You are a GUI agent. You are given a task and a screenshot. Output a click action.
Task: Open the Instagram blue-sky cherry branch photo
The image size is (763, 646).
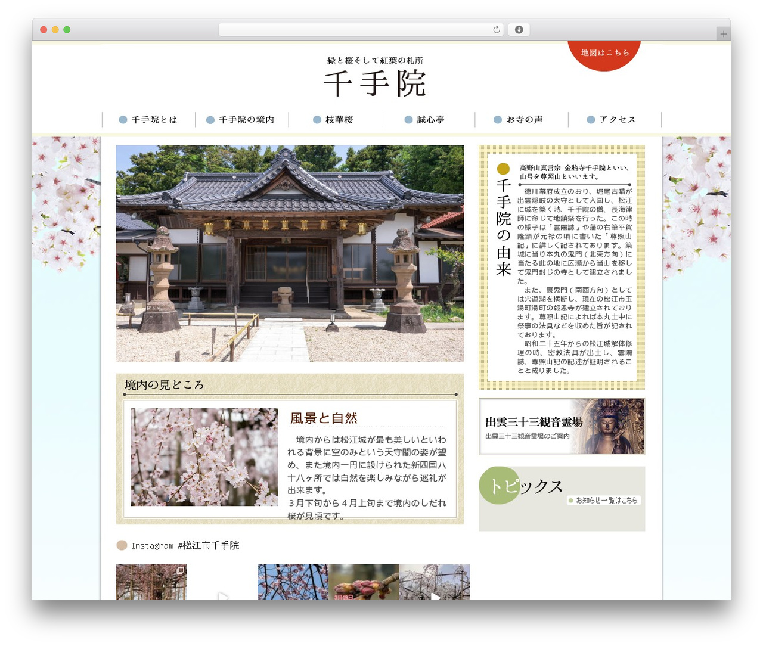(293, 582)
